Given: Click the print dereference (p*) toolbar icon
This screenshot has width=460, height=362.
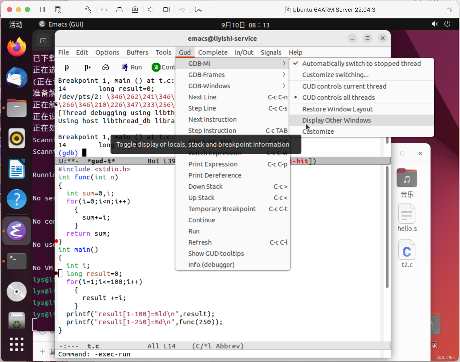Looking at the screenshot, I should 87,67.
